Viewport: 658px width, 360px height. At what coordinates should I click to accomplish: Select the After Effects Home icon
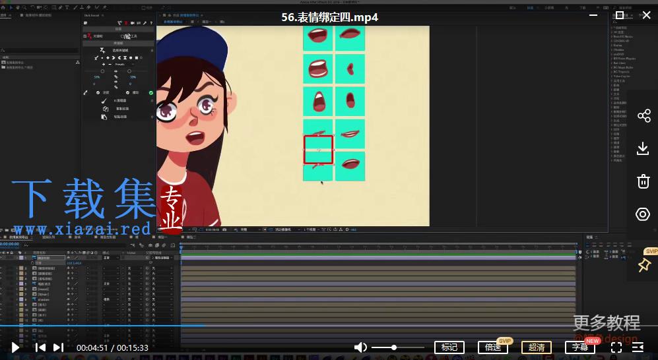pyautogui.click(x=3, y=7)
